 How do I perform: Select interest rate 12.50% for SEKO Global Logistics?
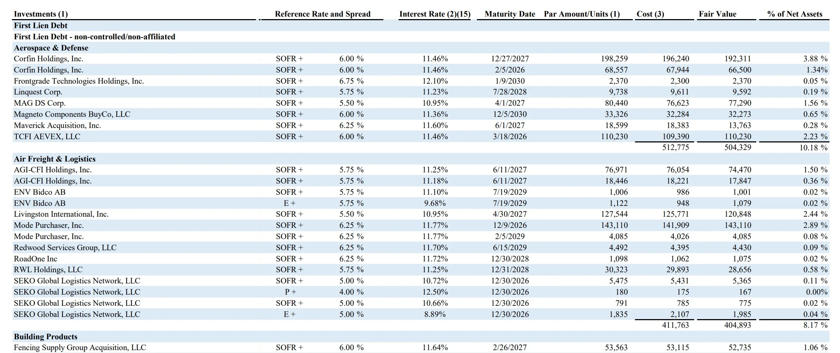435,292
